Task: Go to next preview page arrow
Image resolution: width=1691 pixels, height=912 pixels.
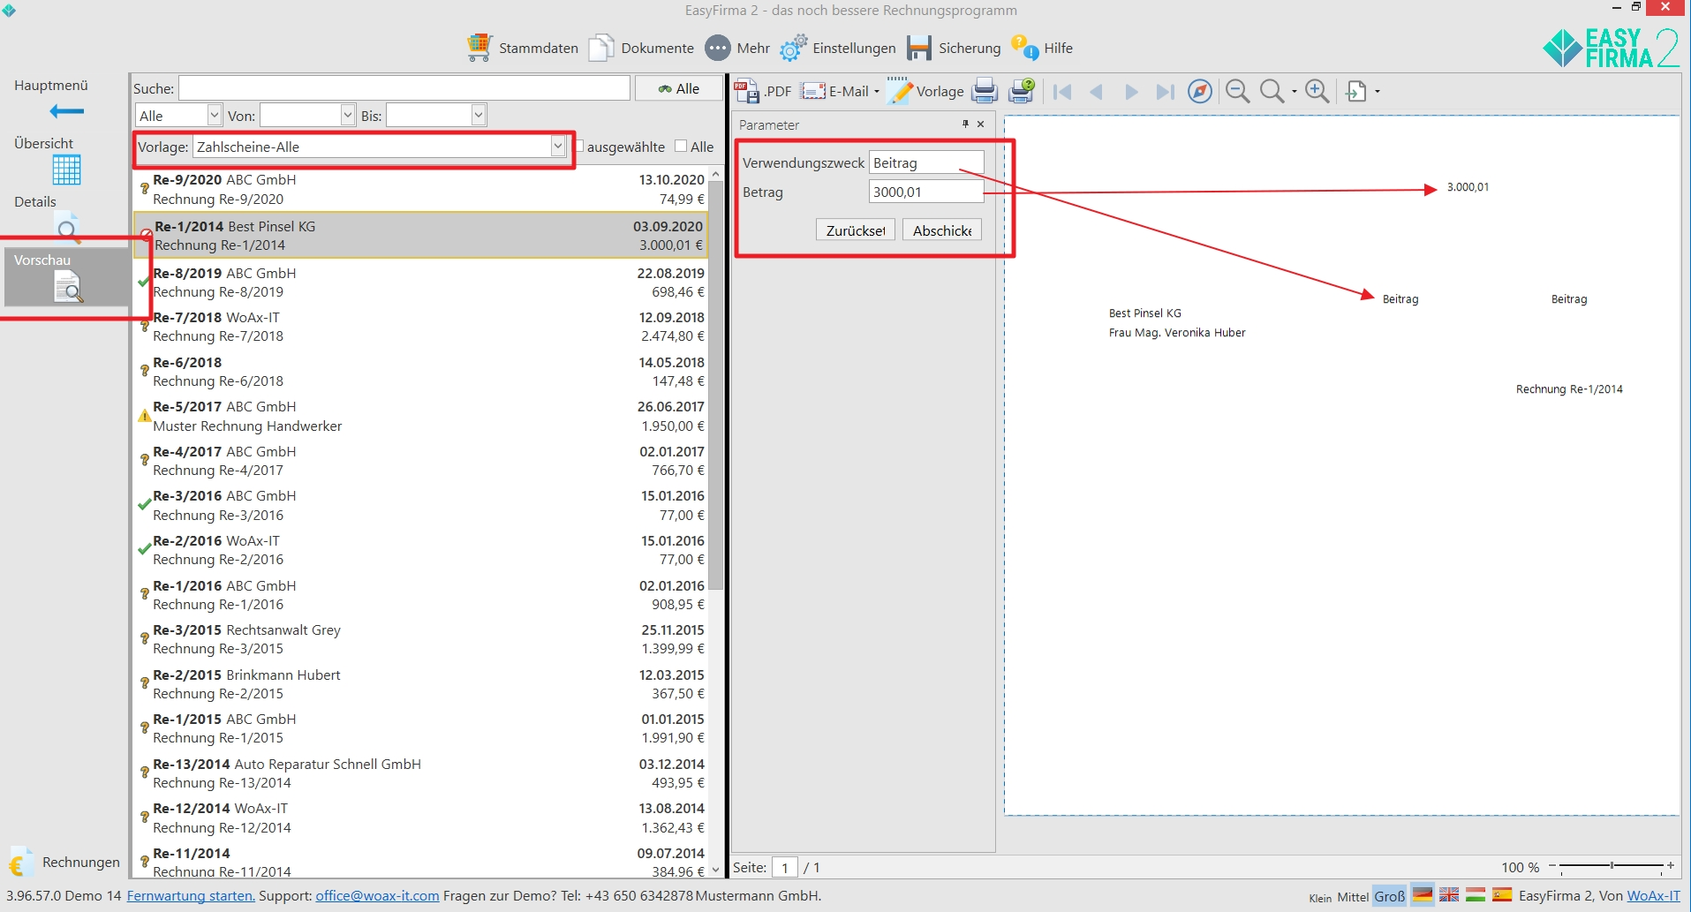Action: pos(1131,92)
